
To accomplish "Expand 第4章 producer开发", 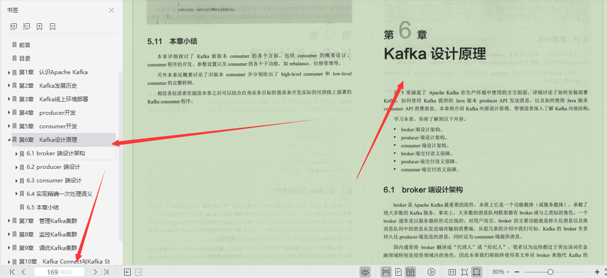I will (9, 113).
